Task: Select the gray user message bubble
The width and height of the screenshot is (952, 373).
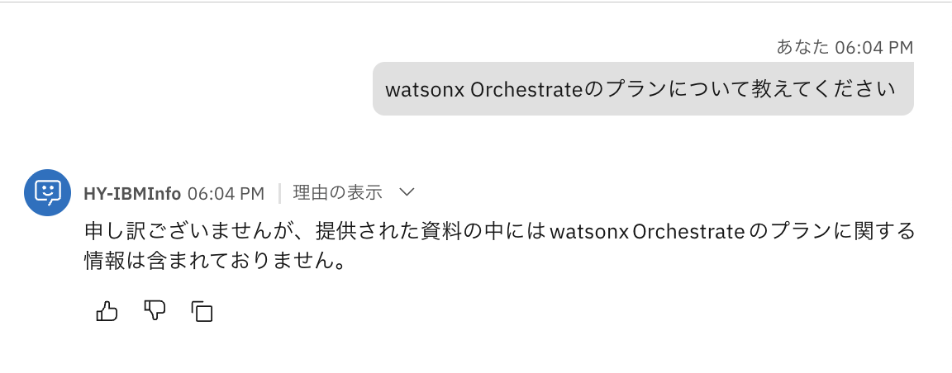Action: pos(643,88)
